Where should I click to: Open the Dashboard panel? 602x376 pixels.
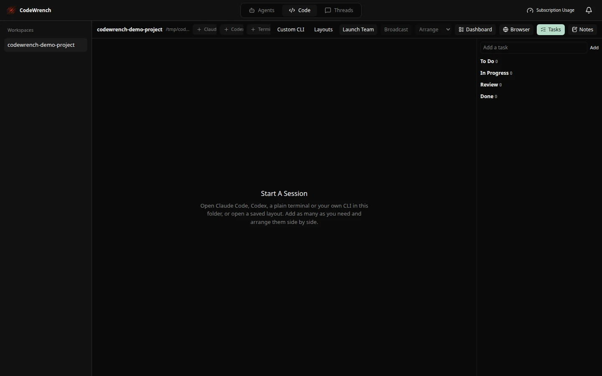click(x=475, y=30)
